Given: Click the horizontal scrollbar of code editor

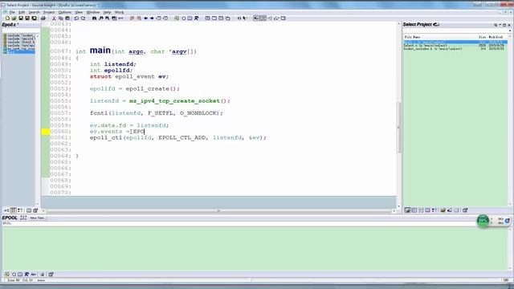Looking at the screenshot, I should click(x=218, y=210).
